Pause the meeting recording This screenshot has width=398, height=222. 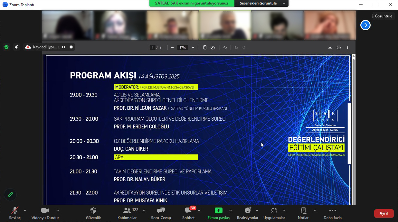[63, 47]
